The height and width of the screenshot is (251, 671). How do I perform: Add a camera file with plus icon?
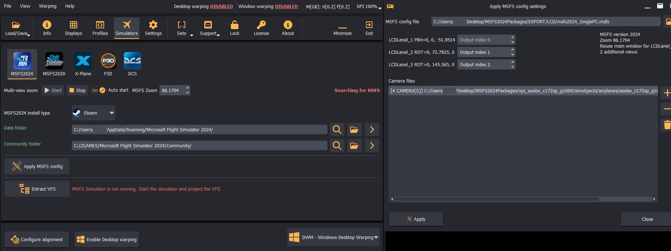[x=667, y=93]
